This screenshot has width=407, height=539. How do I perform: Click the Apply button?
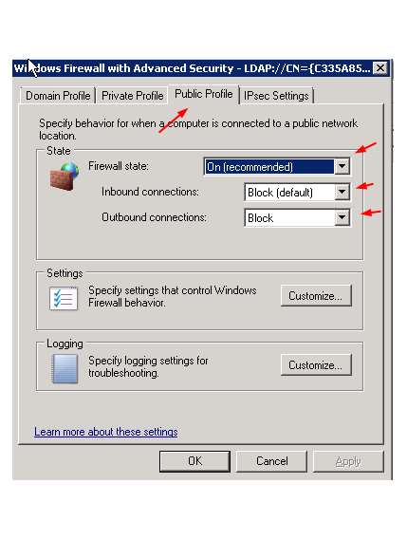pos(348,461)
